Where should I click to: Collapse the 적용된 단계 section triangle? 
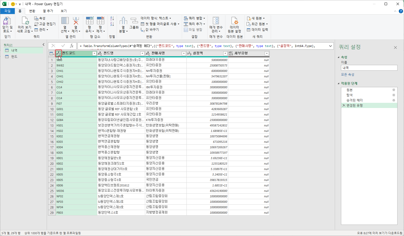pyautogui.click(x=338, y=83)
